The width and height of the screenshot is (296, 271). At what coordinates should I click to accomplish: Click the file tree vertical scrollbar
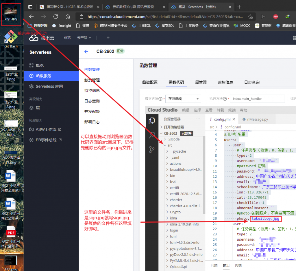(x=204, y=175)
